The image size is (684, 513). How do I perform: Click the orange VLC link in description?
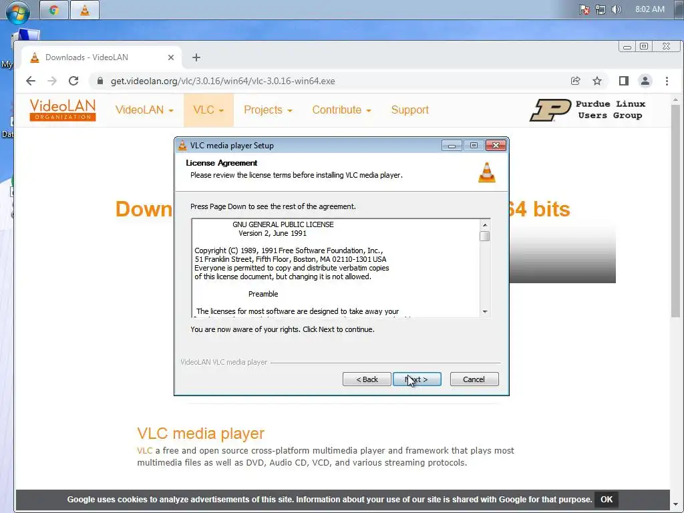145,451
